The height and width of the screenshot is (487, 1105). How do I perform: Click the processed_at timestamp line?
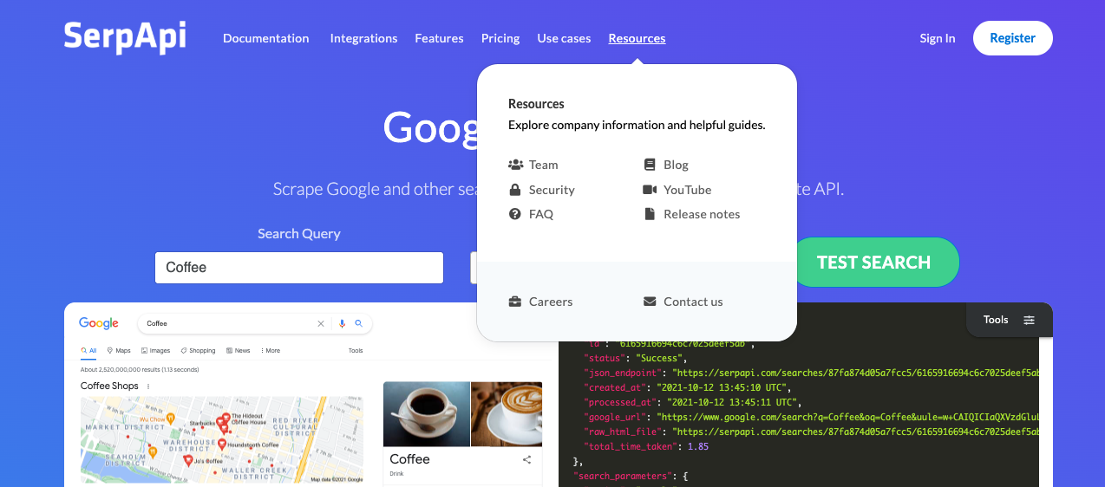coord(692,402)
